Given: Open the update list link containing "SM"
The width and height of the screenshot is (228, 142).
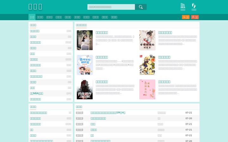Looking at the screenshot, I should point(108,113).
